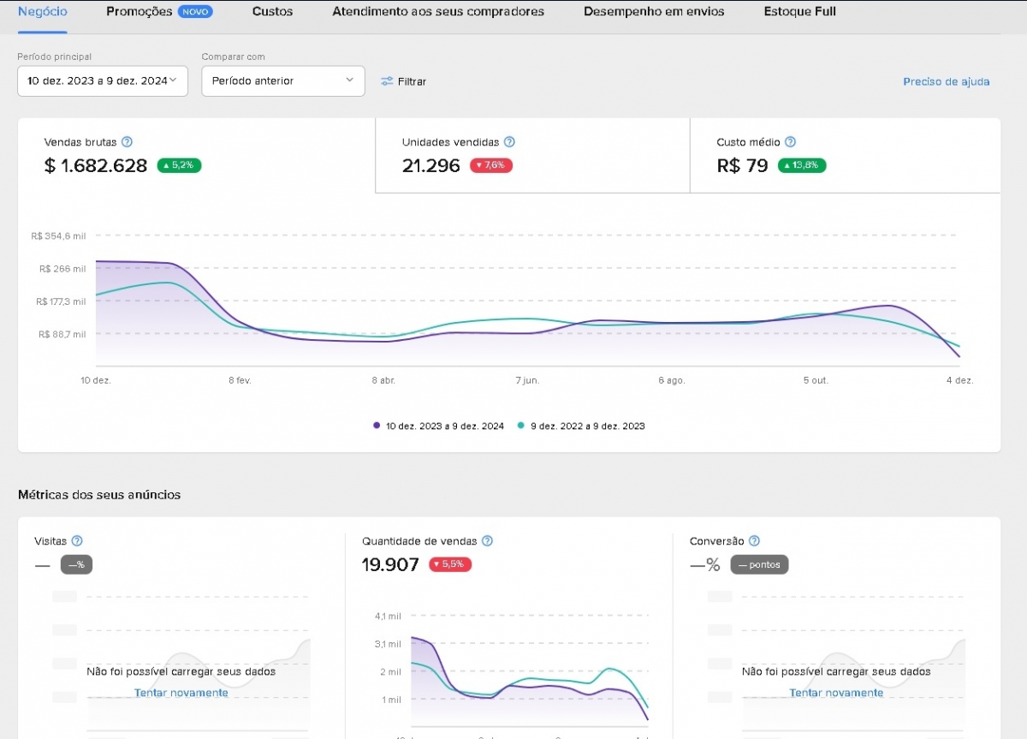Click the "$ 1.682.628" sales value

pyautogui.click(x=96, y=165)
